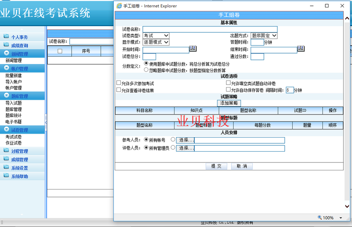352x227 pixels.
Task: Click the zoom magnifier icon in status bar
Action: pos(320,217)
